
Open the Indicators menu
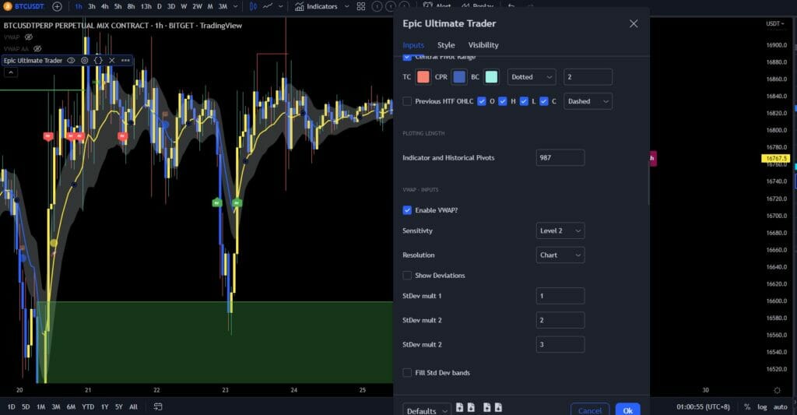(316, 6)
